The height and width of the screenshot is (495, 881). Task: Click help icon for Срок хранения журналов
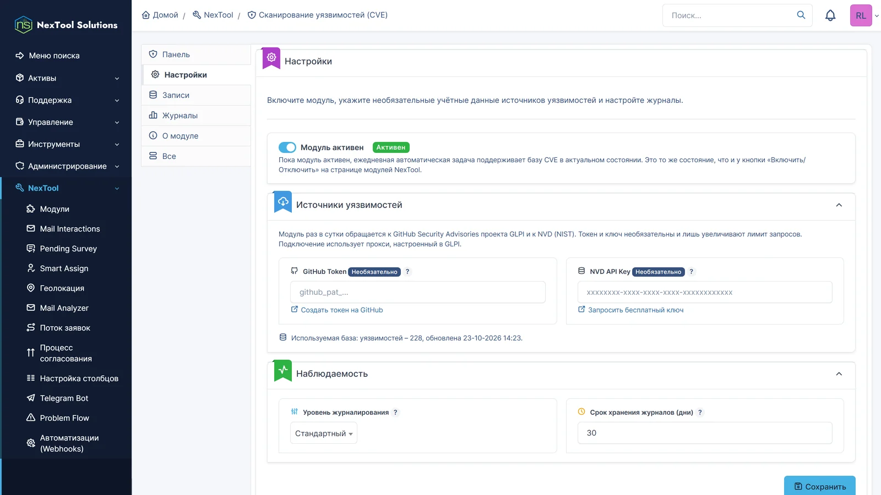pyautogui.click(x=700, y=413)
